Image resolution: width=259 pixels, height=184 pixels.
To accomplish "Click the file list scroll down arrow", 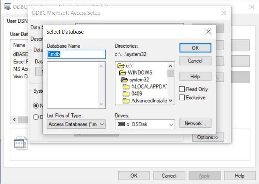I will point(101,104).
